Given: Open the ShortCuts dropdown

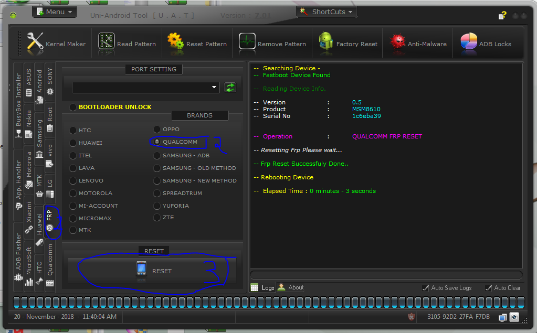Looking at the screenshot, I should [327, 12].
